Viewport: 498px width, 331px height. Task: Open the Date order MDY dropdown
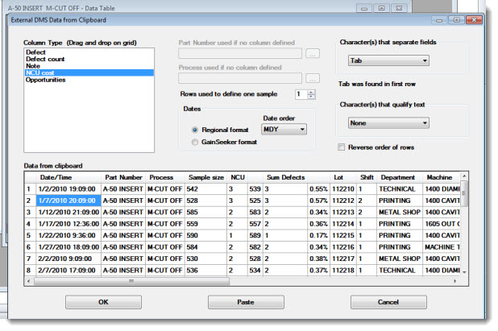285,128
